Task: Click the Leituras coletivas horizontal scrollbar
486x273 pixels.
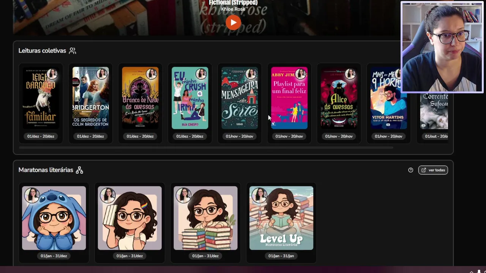Action: pyautogui.click(x=206, y=147)
